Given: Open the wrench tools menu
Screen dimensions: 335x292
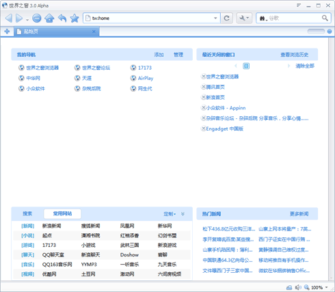Looking at the screenshot, I should [244, 18].
